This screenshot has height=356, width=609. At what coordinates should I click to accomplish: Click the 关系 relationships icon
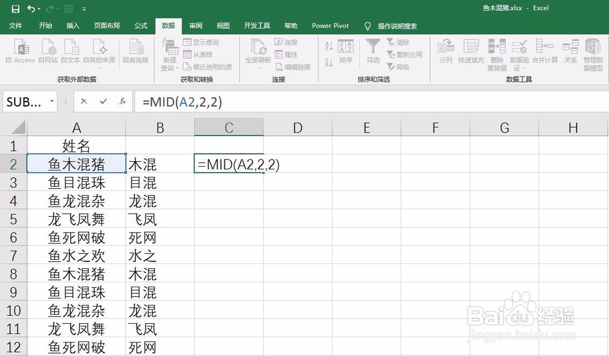(x=571, y=51)
